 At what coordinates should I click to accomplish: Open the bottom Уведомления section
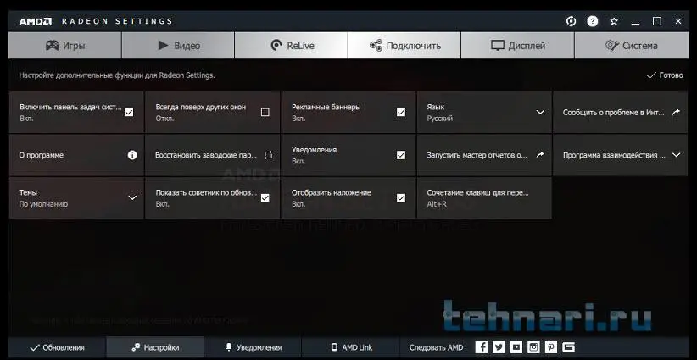click(253, 347)
